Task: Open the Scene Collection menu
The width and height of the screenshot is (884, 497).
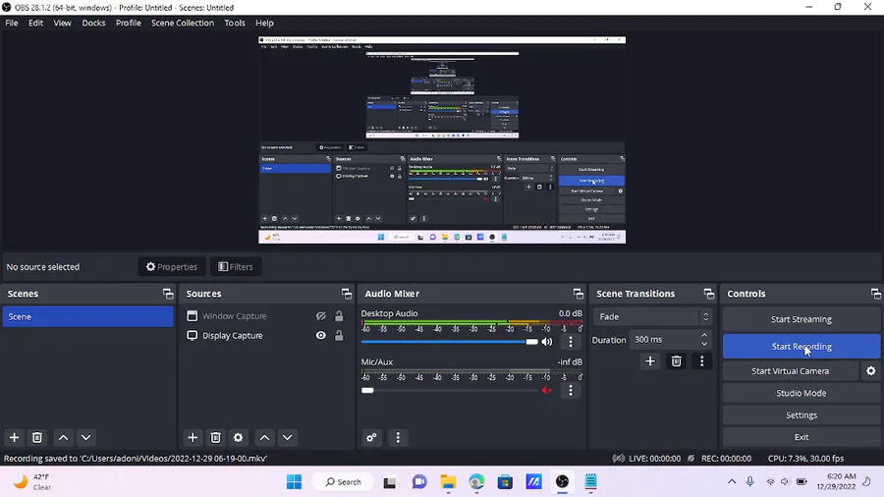Action: [x=183, y=24]
